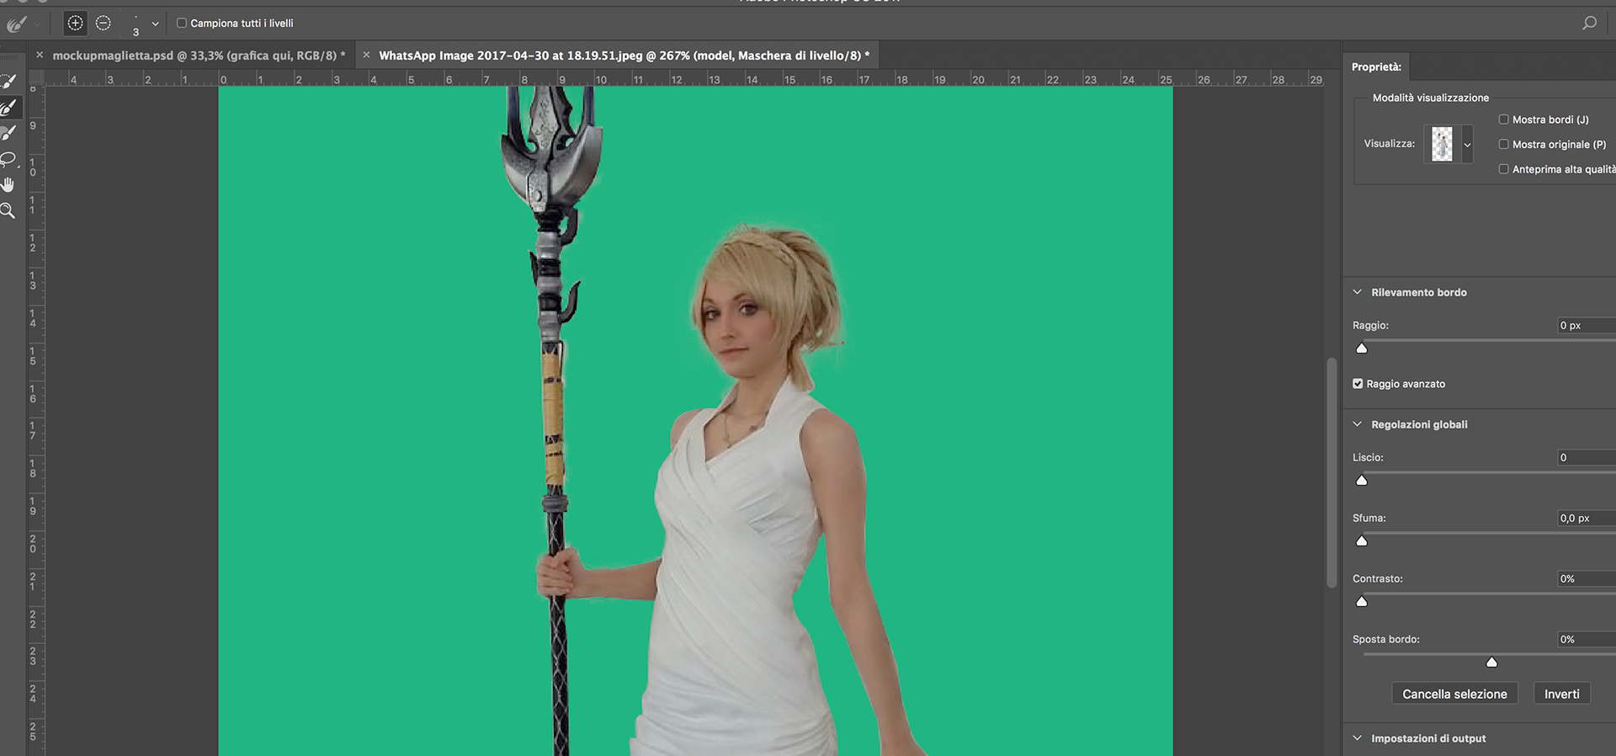Select the Zoom tool
The image size is (1616, 756).
point(8,210)
